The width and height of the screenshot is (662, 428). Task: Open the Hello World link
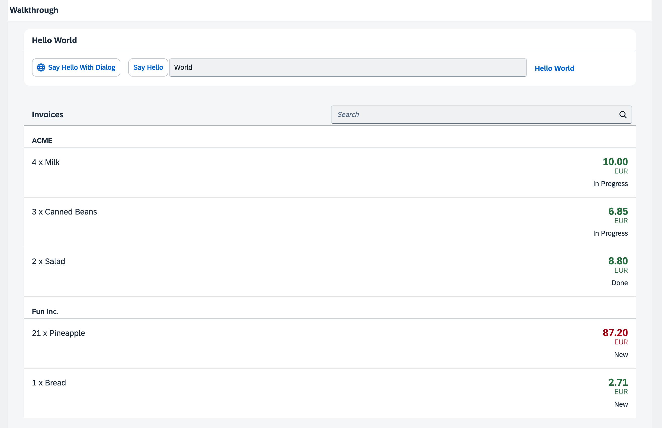click(554, 68)
